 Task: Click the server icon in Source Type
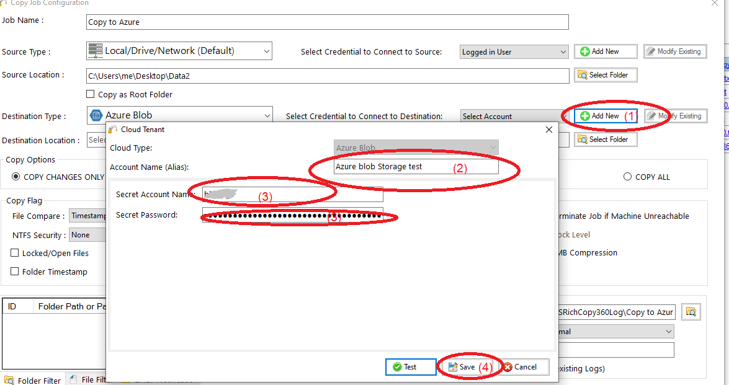96,51
